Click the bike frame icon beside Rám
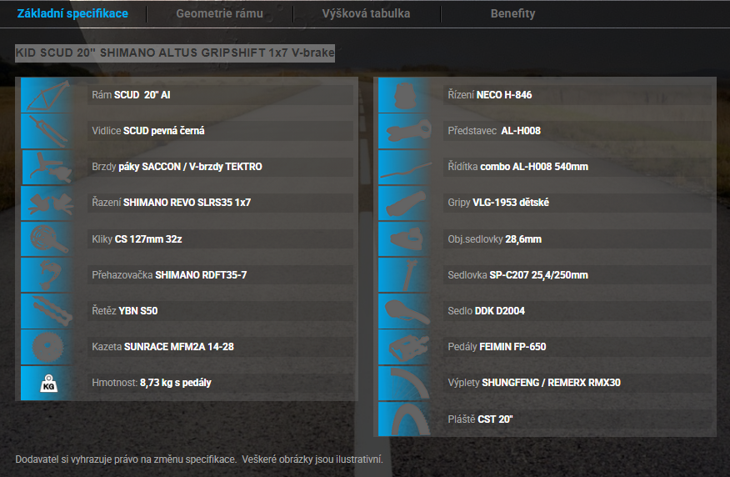 pyautogui.click(x=48, y=95)
